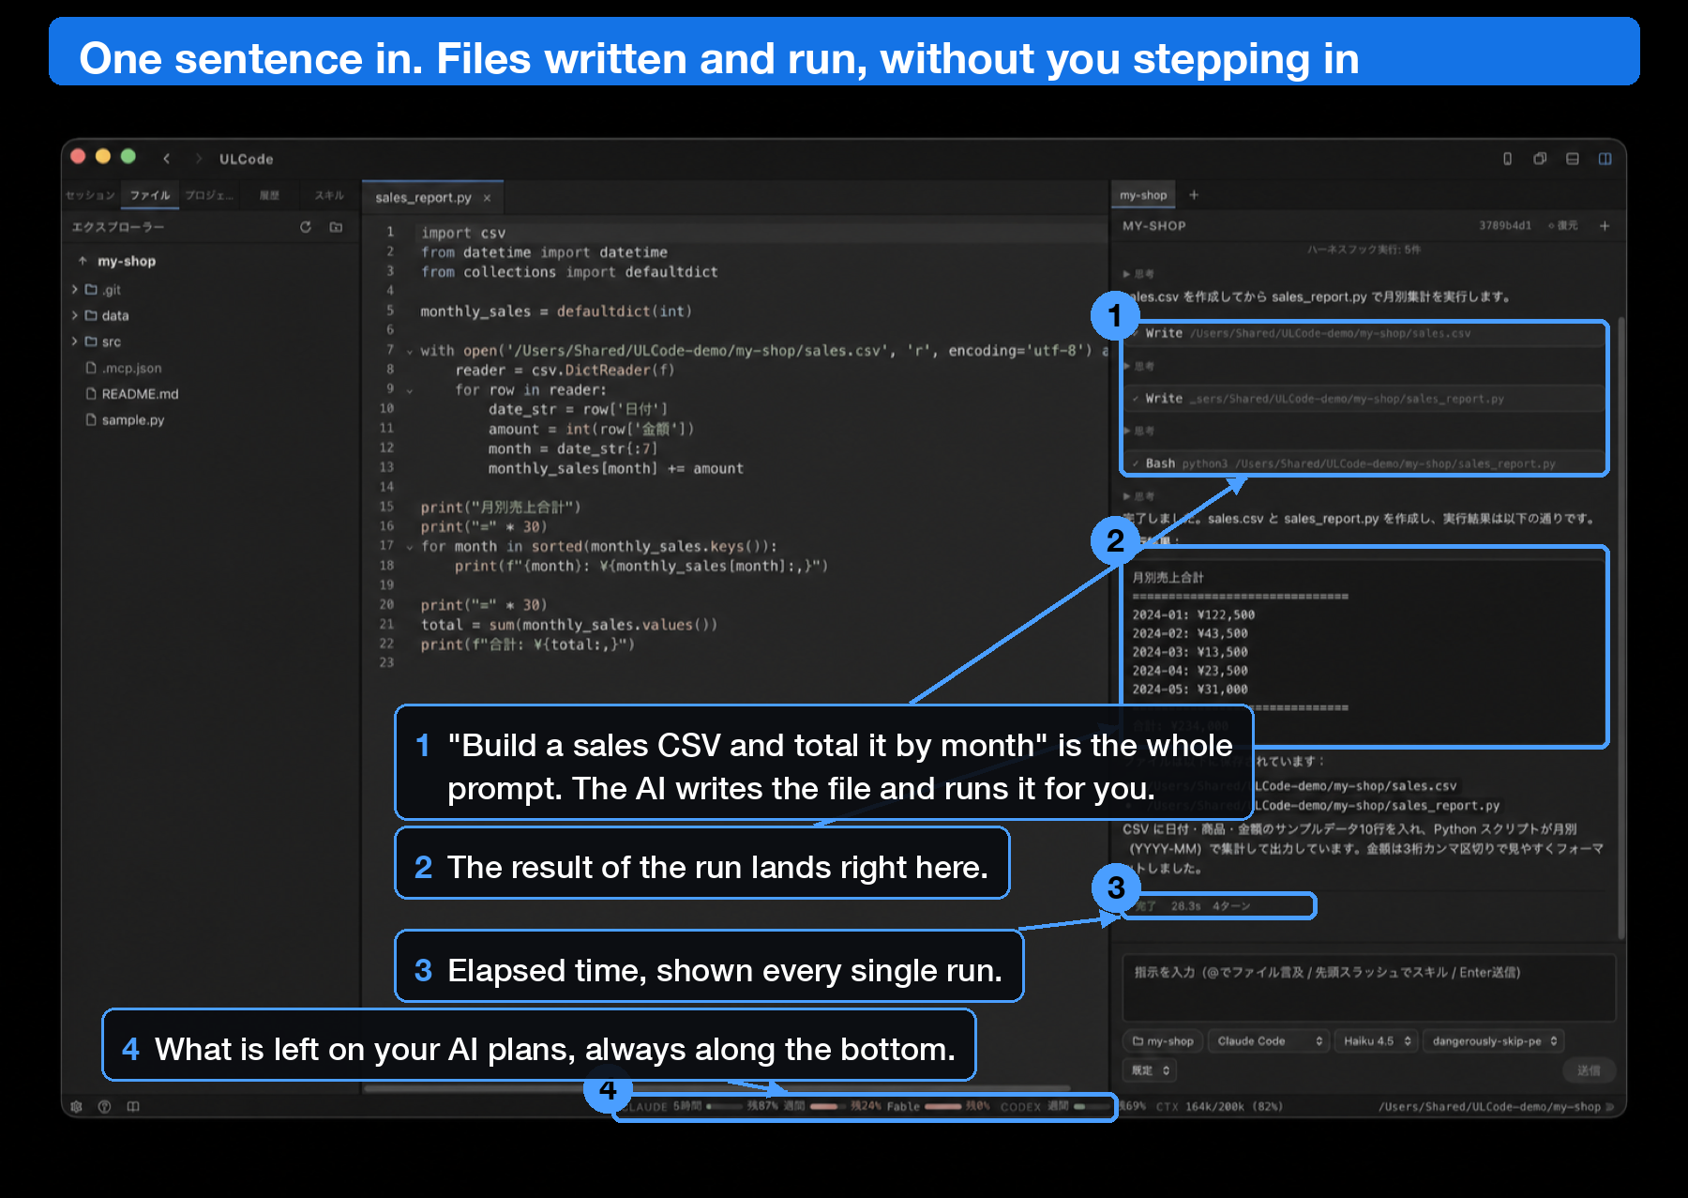Go forward with the right arrow icon
Viewport: 1688px width, 1198px height.
coord(198,159)
